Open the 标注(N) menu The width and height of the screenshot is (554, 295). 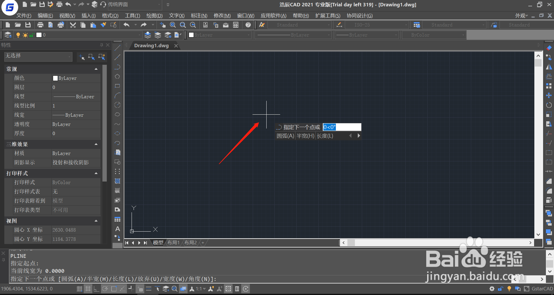coord(199,16)
